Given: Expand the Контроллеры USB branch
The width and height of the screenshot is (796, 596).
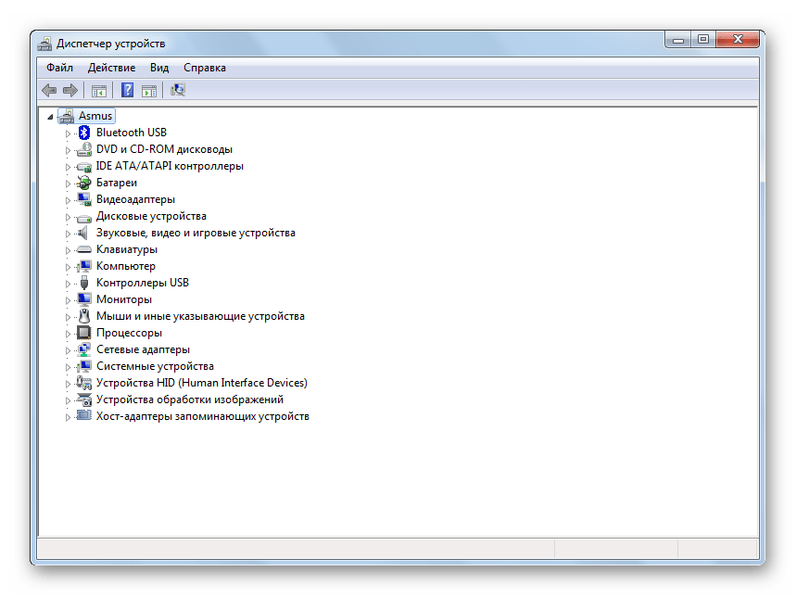Looking at the screenshot, I should [x=68, y=284].
